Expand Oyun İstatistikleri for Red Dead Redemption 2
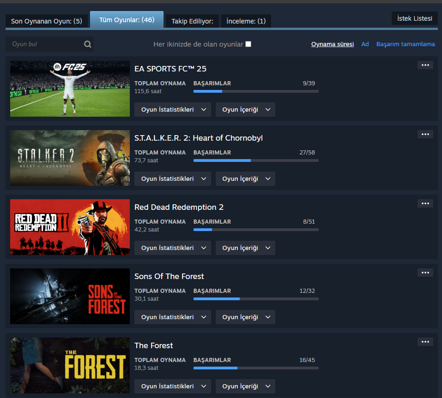 click(x=173, y=248)
